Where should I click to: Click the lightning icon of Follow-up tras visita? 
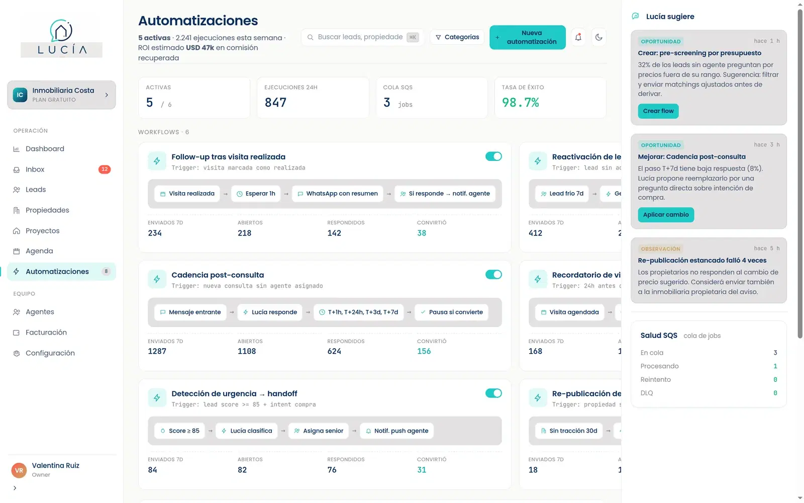tap(157, 161)
